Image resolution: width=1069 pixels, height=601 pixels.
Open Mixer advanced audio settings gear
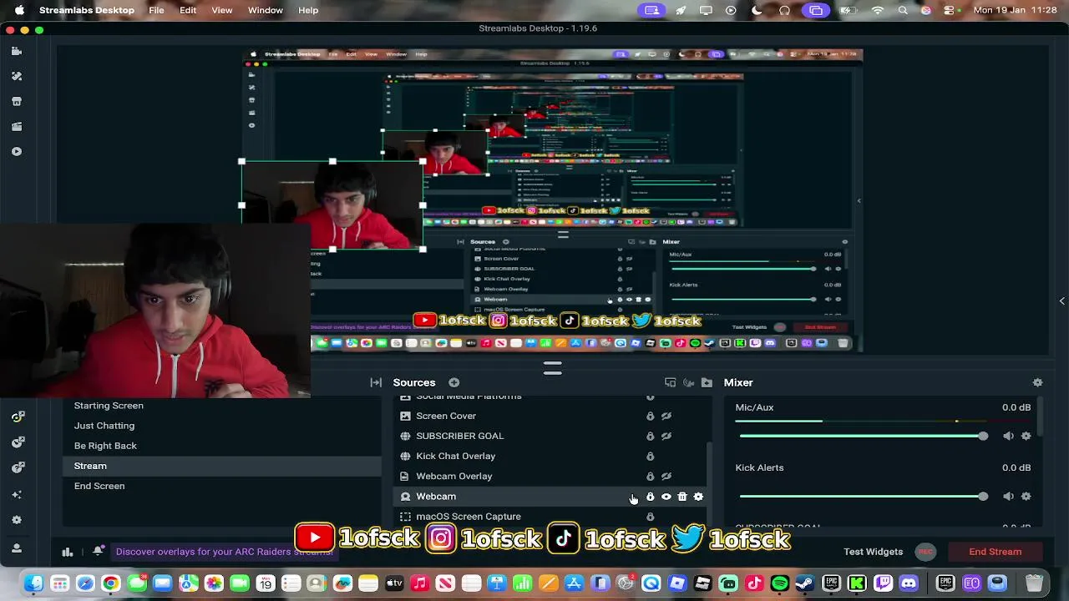[1037, 382]
